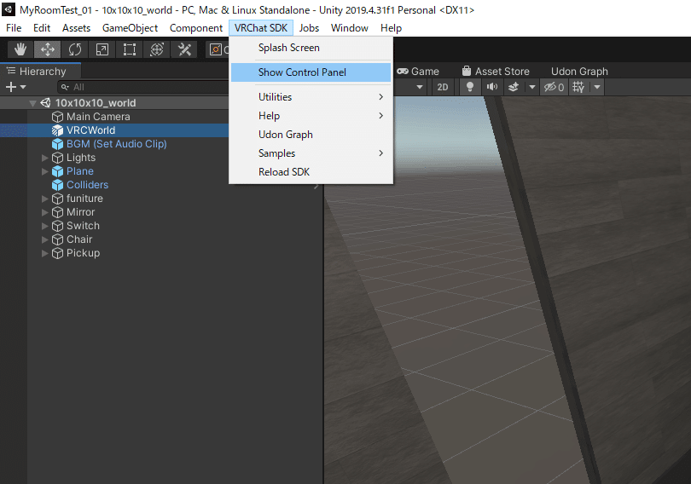Select the Scale tool
This screenshot has height=484, width=691.
(x=102, y=49)
